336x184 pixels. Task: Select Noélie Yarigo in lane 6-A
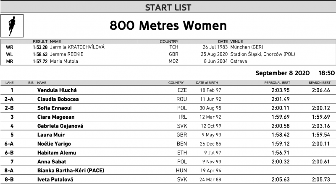point(54,144)
